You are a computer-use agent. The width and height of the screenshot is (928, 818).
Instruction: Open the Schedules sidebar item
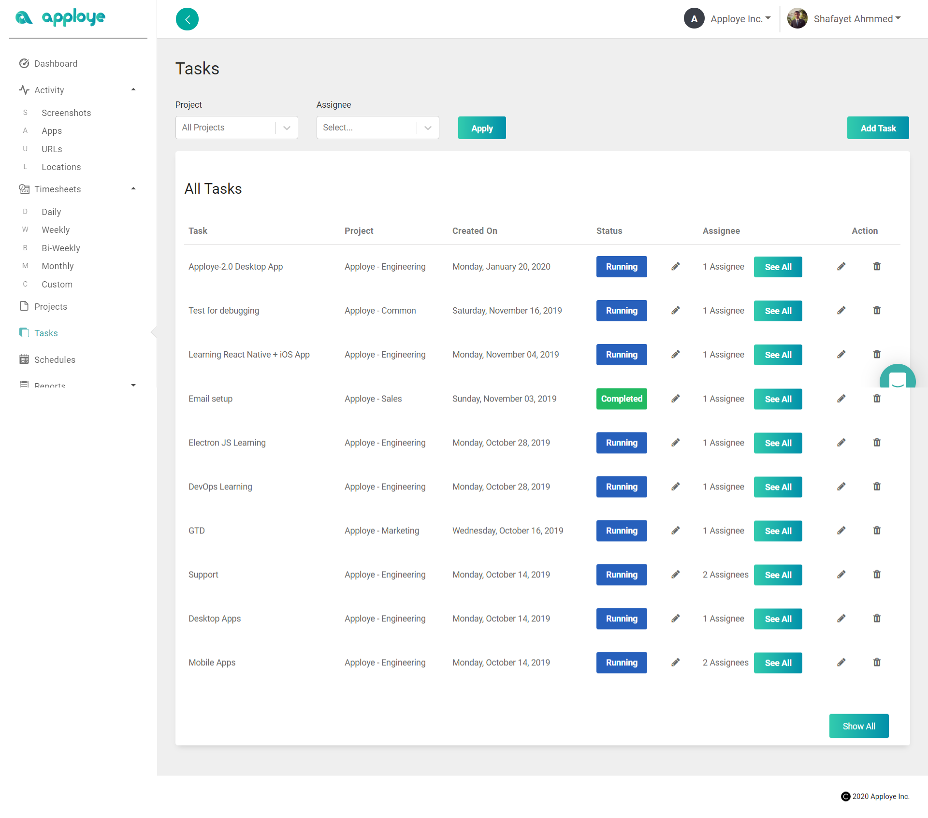click(47, 360)
